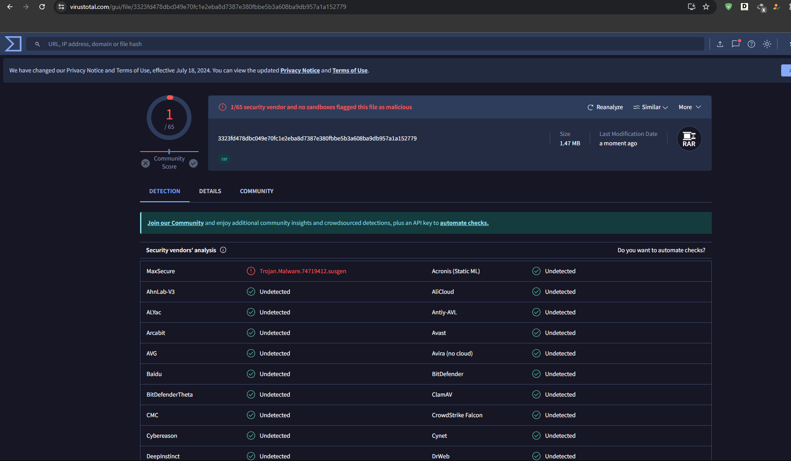Select the file hash text
791x461 pixels.
(317, 138)
